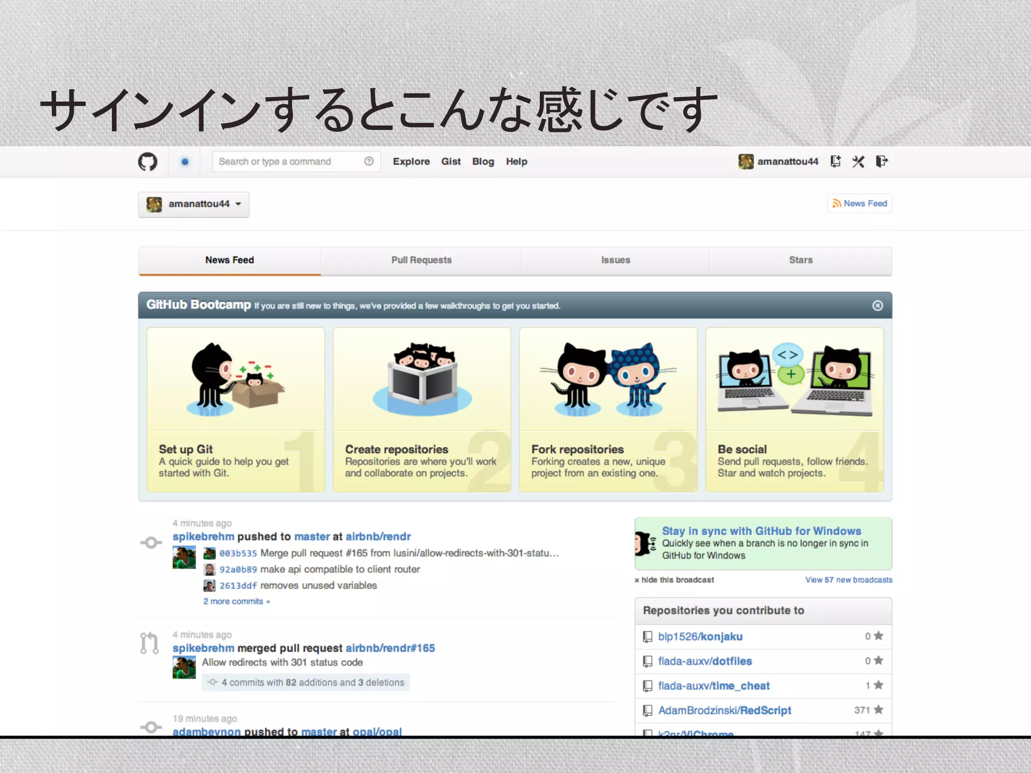Select the News Feed tab
The image size is (1031, 773).
(230, 261)
